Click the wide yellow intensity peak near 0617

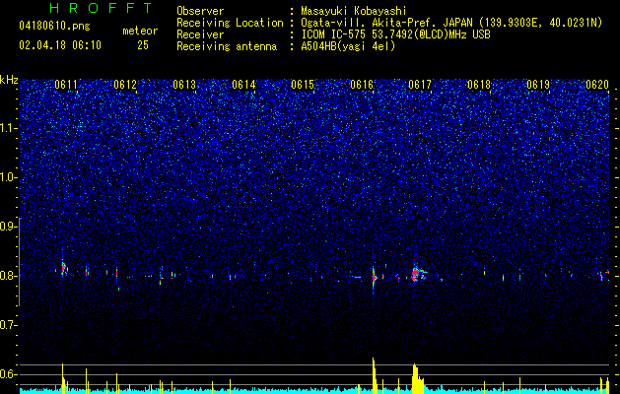pyautogui.click(x=418, y=378)
